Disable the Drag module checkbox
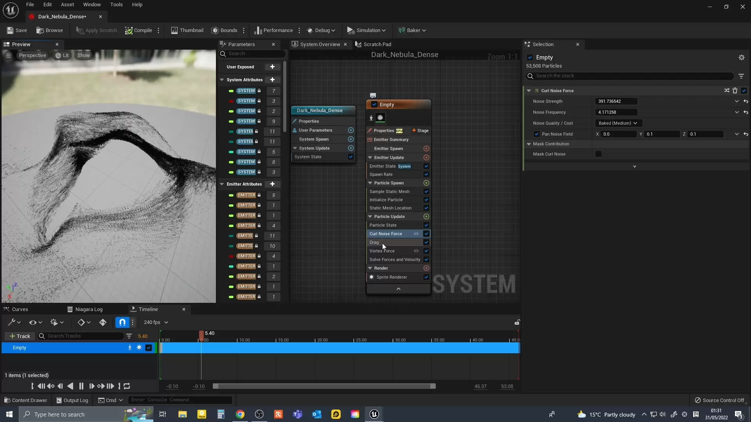Screen dimensions: 751x422 (426, 242)
